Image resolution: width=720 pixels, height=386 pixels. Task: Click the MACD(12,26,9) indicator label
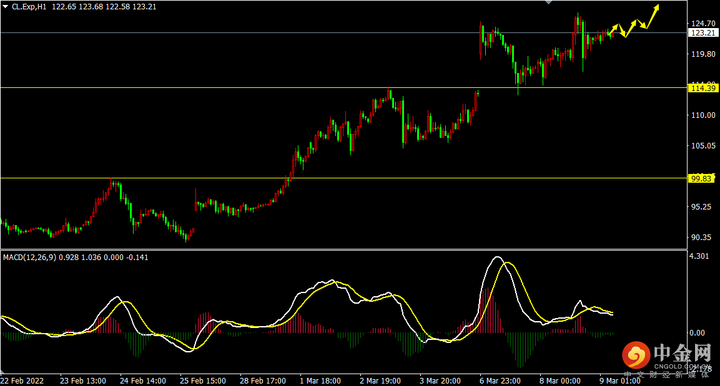29,257
